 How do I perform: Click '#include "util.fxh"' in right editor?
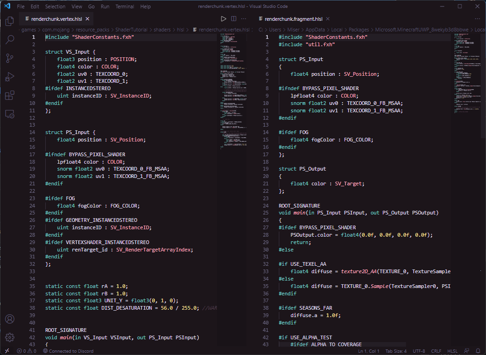[307, 44]
